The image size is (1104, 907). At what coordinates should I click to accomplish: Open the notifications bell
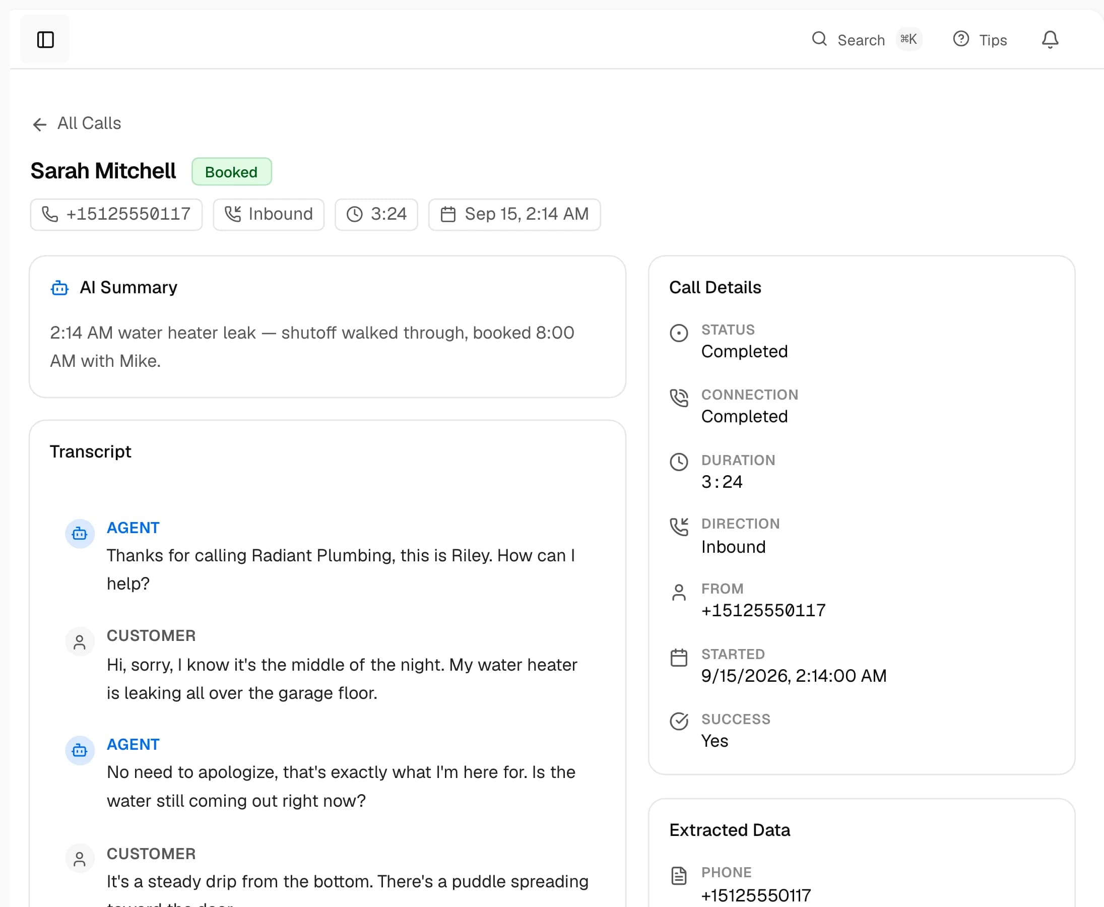pos(1050,40)
